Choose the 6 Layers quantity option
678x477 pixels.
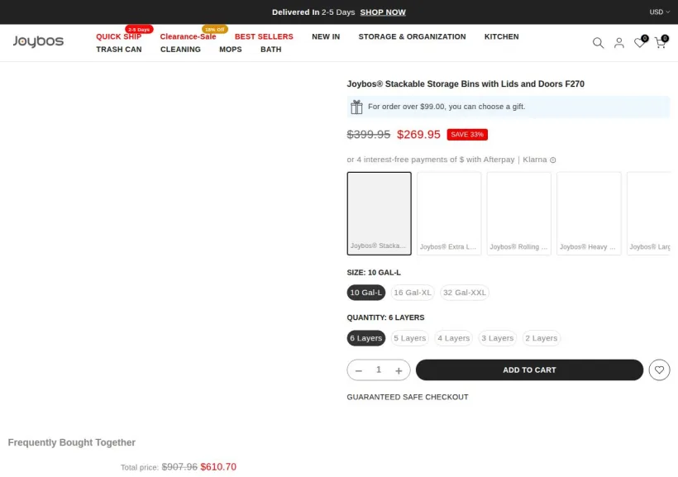365,338
